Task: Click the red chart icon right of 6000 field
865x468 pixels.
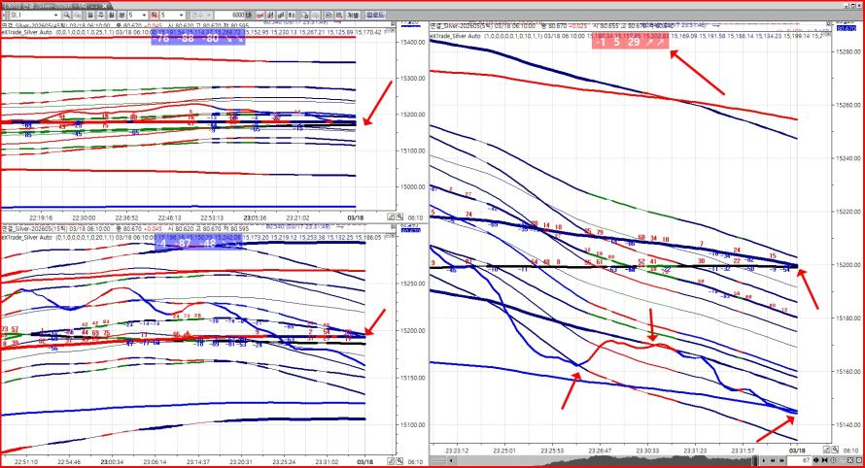Action: (259, 15)
